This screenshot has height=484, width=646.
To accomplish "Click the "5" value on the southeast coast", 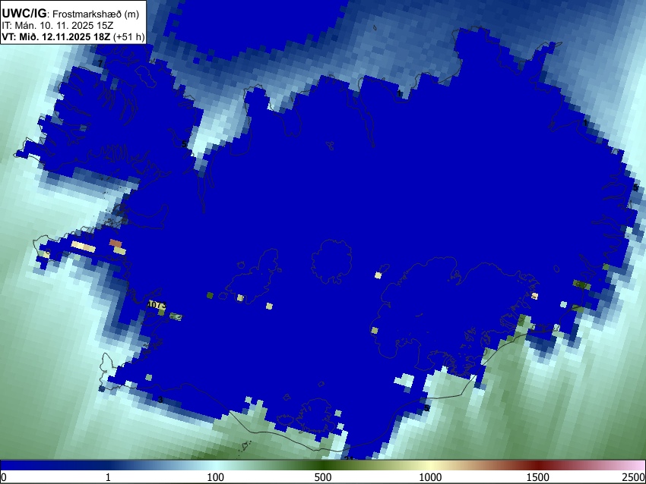I will coord(426,408).
